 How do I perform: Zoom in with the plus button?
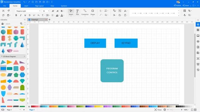182,110
